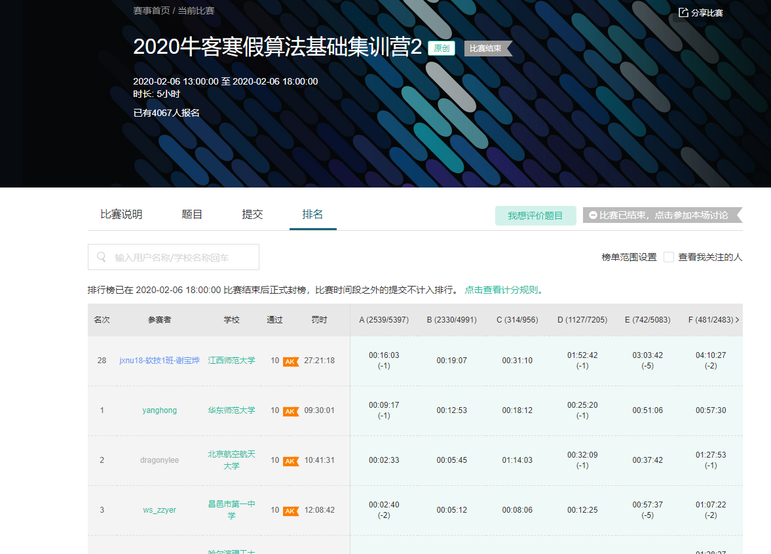Screen dimensions: 771x554
Task: Open 榜单范围设置
Action: pos(629,257)
